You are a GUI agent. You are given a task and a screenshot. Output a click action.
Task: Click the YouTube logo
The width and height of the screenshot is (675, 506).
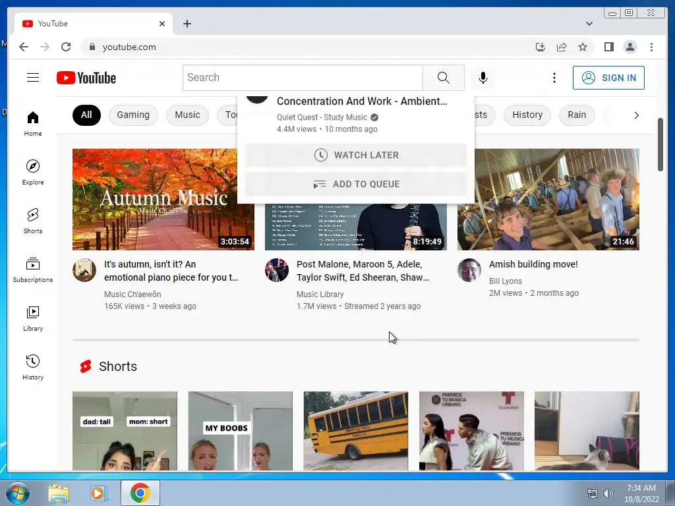[86, 78]
